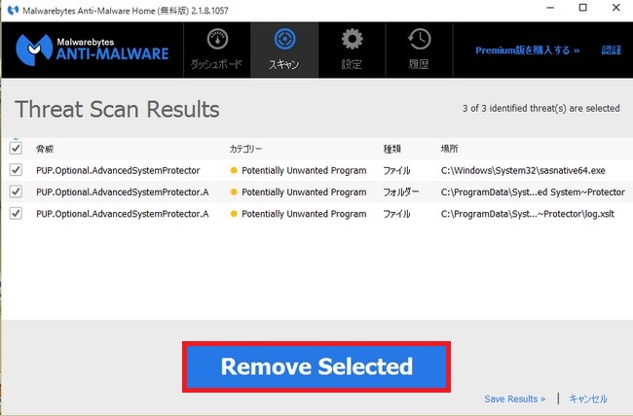This screenshot has height=416, width=633.
Task: Click the キャンセル link
Action: pyautogui.click(x=588, y=399)
